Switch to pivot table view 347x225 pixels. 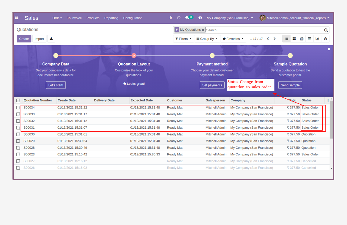pos(309,39)
